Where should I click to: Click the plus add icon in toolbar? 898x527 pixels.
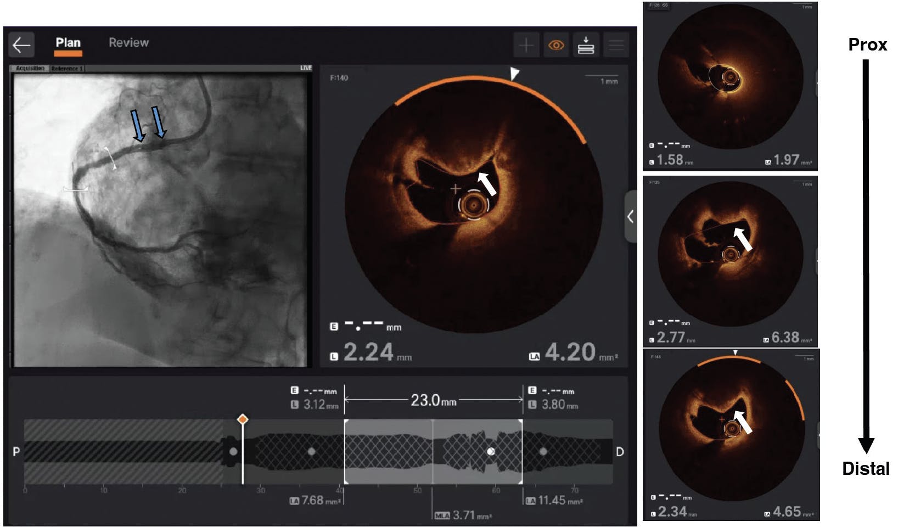[x=526, y=45]
